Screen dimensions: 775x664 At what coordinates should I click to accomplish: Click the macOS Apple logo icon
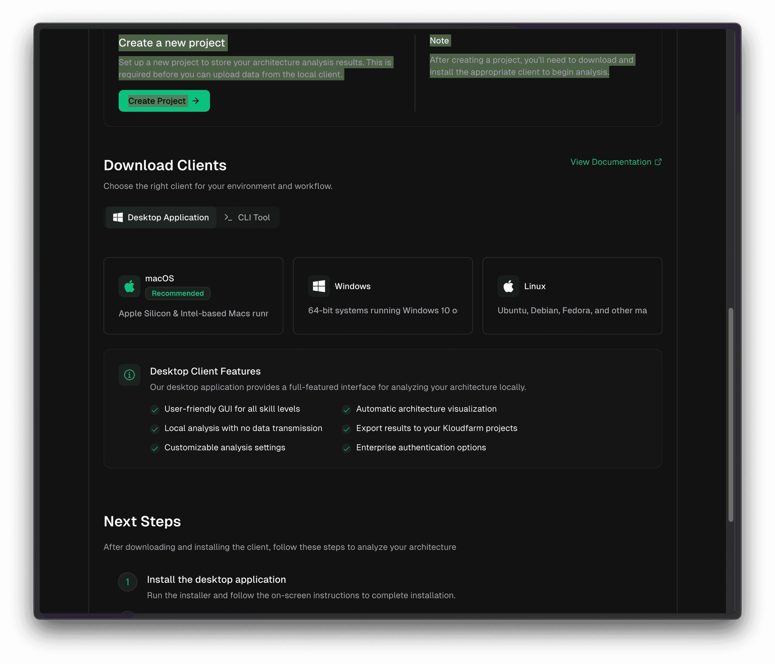tap(129, 286)
